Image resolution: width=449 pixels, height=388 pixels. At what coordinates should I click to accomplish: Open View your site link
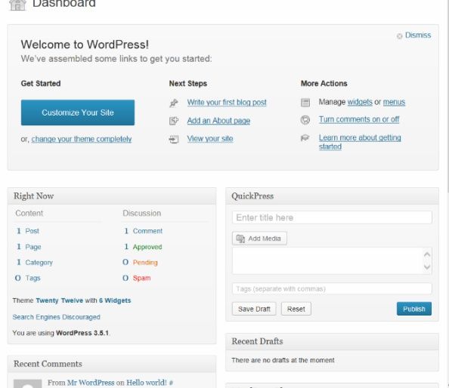[x=210, y=139]
